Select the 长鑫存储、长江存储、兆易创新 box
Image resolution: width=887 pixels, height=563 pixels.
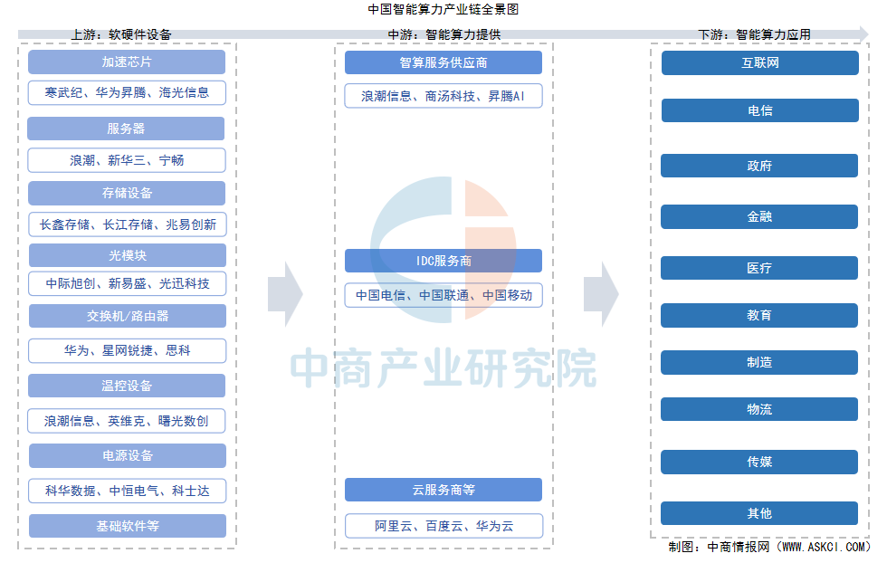(x=128, y=224)
